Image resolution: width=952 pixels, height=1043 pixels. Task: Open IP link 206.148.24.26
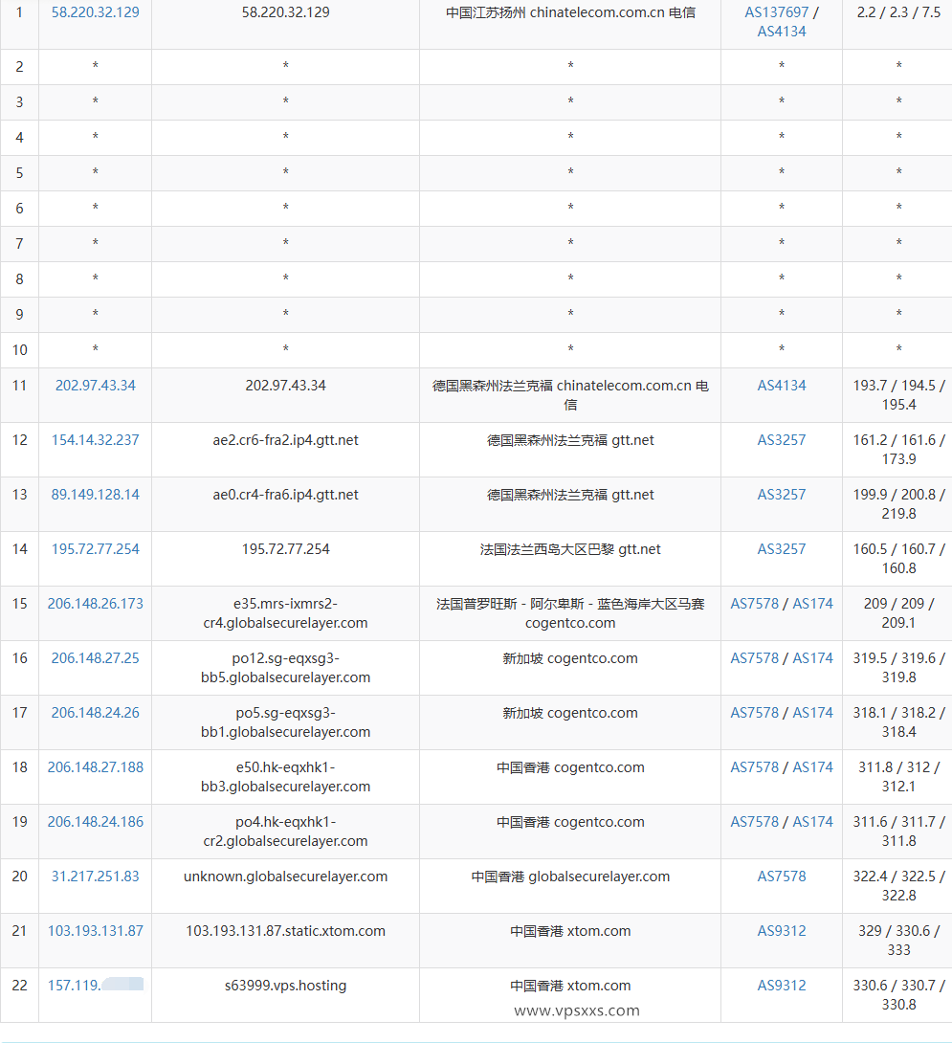tap(95, 713)
